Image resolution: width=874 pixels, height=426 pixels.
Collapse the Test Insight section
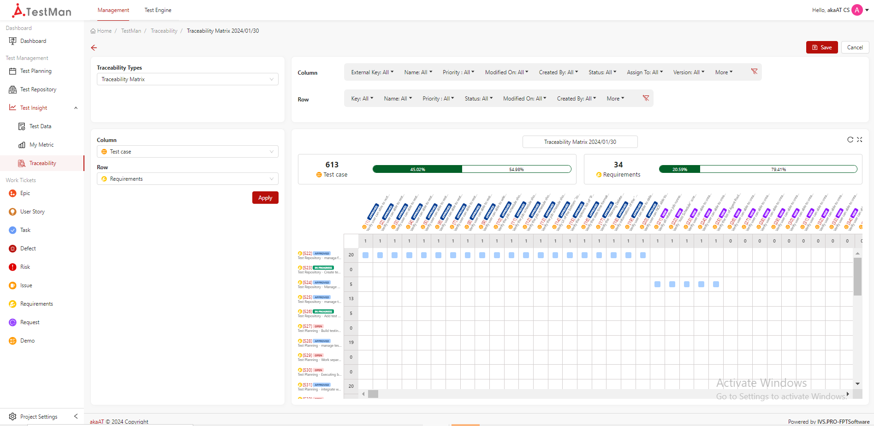tap(76, 108)
